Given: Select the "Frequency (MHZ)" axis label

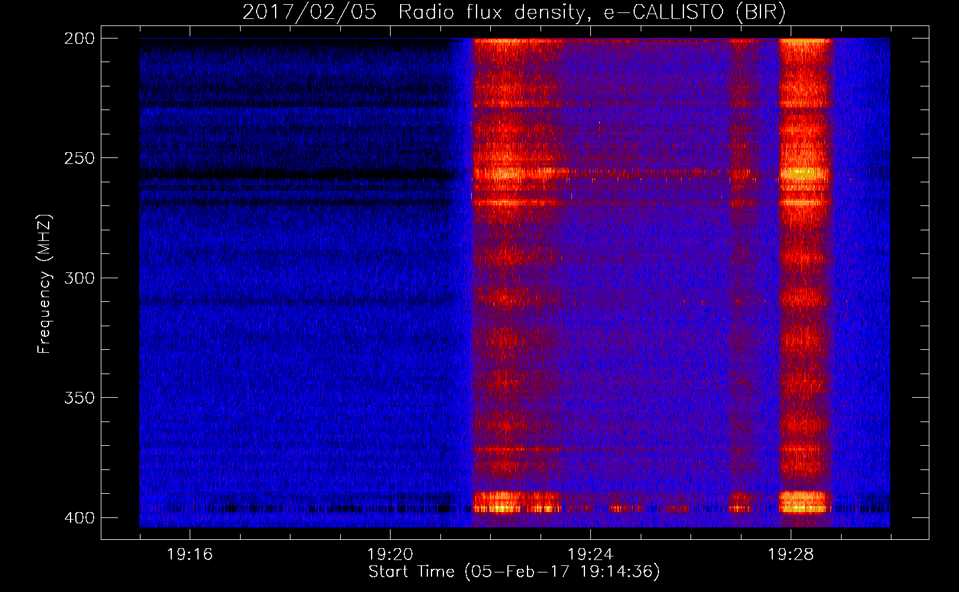Looking at the screenshot, I should tap(44, 284).
